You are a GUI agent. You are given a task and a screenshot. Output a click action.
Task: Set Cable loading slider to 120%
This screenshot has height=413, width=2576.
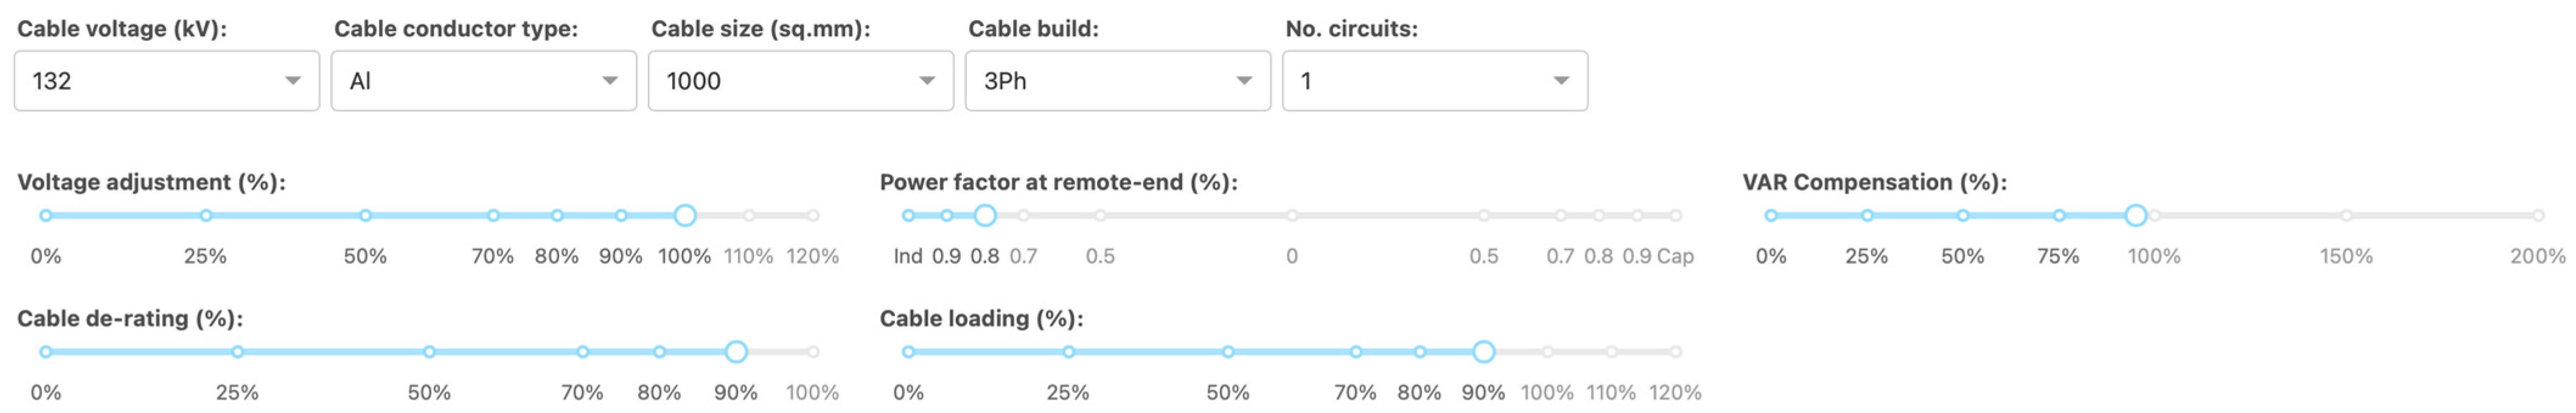click(1676, 352)
